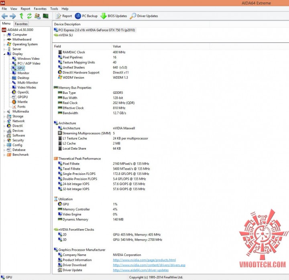Image resolution: width=289 pixels, height=280 pixels.
Task: Switch to the Favorites tab
Action: tap(21, 24)
